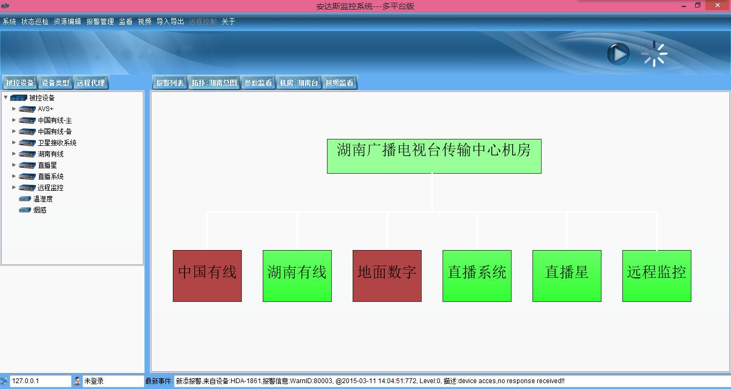Click the 湖南有线 tree device icon
This screenshot has height=389, width=731.
[x=27, y=154]
